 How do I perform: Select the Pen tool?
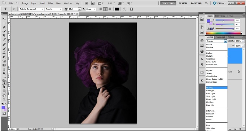tap(4, 78)
